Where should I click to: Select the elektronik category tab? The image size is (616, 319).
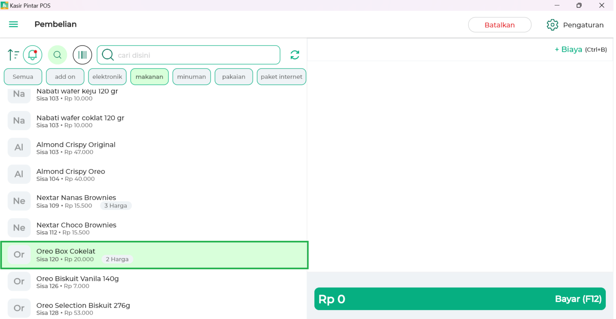pyautogui.click(x=107, y=77)
